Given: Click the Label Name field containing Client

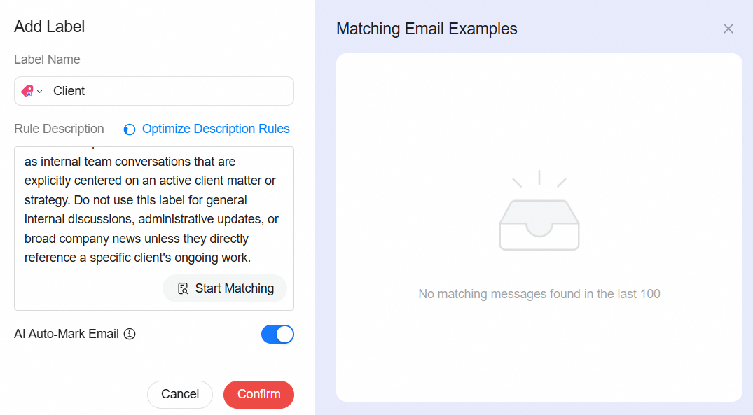Looking at the screenshot, I should click(x=153, y=91).
